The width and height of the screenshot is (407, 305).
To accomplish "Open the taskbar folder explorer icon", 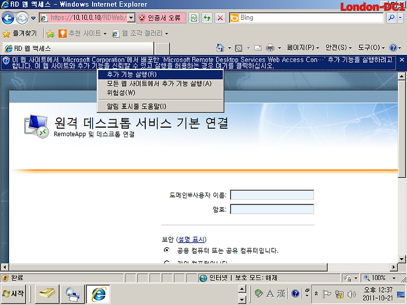I will coord(47,294).
